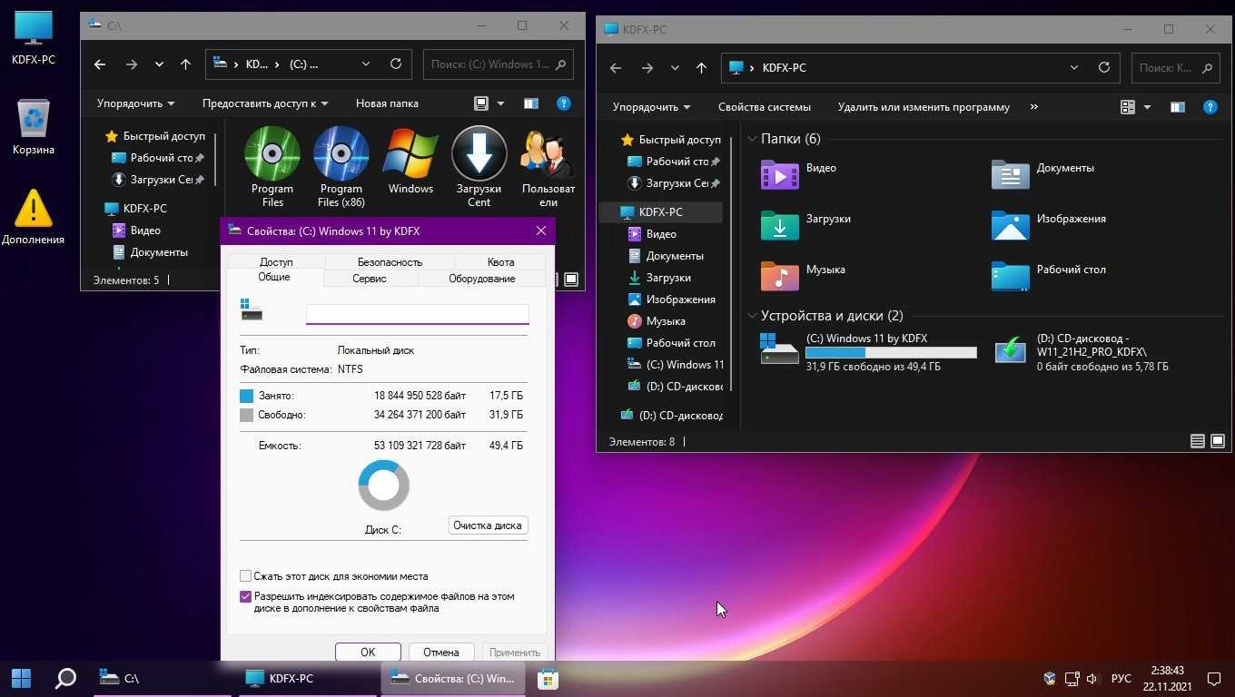
Task: Click the gray Свободно color swatch
Action: click(x=246, y=415)
